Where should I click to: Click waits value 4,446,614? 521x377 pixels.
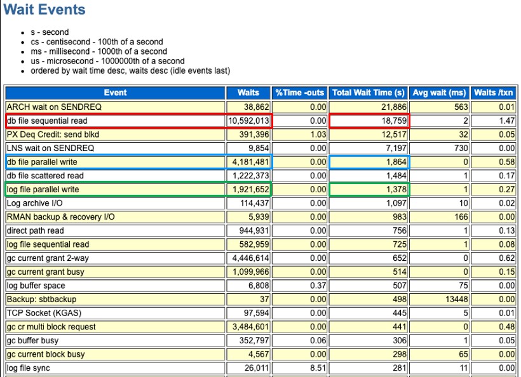coord(250,258)
